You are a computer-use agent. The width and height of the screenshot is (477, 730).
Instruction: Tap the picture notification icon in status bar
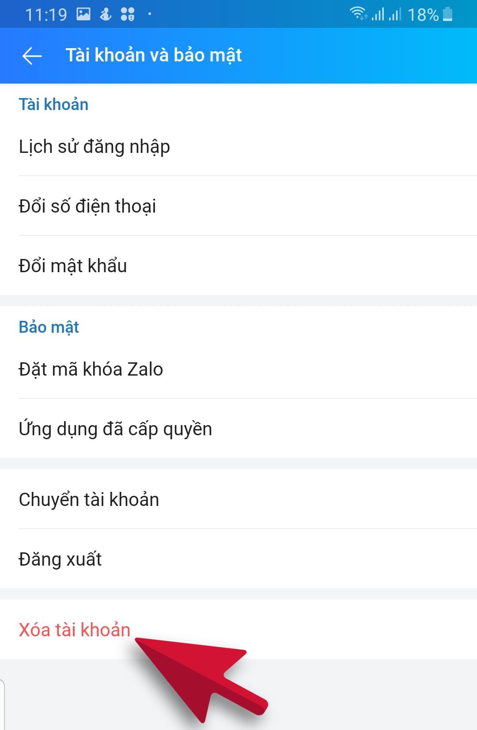click(83, 14)
